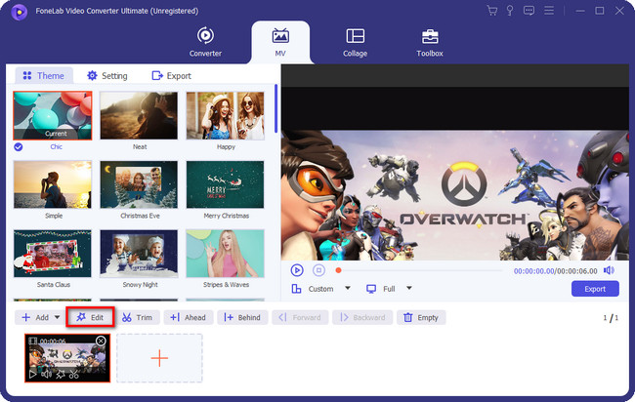Click the Empty trash button
Image resolution: width=635 pixels, height=402 pixels.
tap(421, 317)
